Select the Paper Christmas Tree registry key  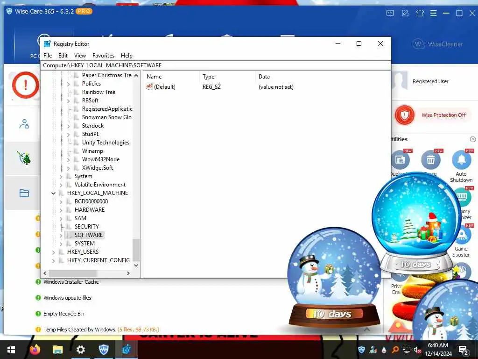107,75
